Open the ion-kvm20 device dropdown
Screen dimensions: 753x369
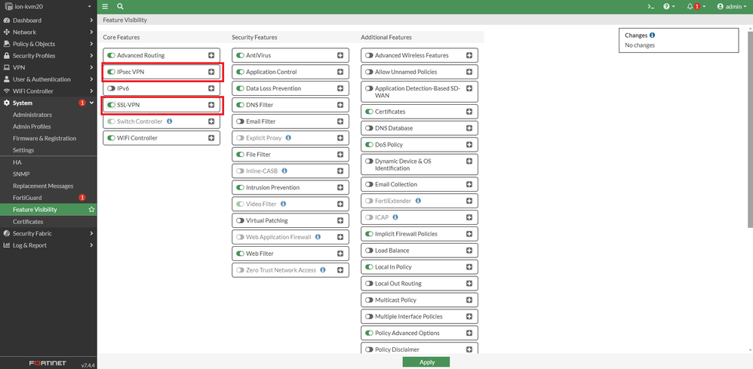[x=48, y=7]
